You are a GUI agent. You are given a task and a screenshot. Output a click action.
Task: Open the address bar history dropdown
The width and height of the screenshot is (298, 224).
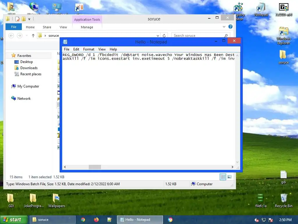(x=158, y=36)
